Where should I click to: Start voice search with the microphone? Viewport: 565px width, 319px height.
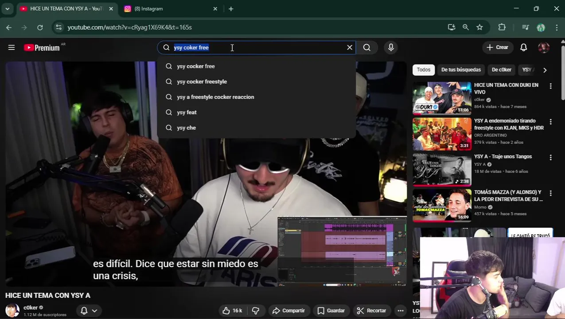pos(391,47)
